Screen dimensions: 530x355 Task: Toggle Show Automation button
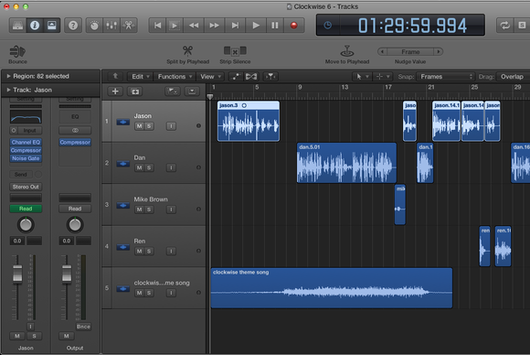235,77
